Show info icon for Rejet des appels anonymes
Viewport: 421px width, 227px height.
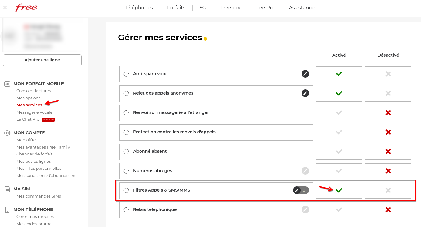pyautogui.click(x=126, y=93)
